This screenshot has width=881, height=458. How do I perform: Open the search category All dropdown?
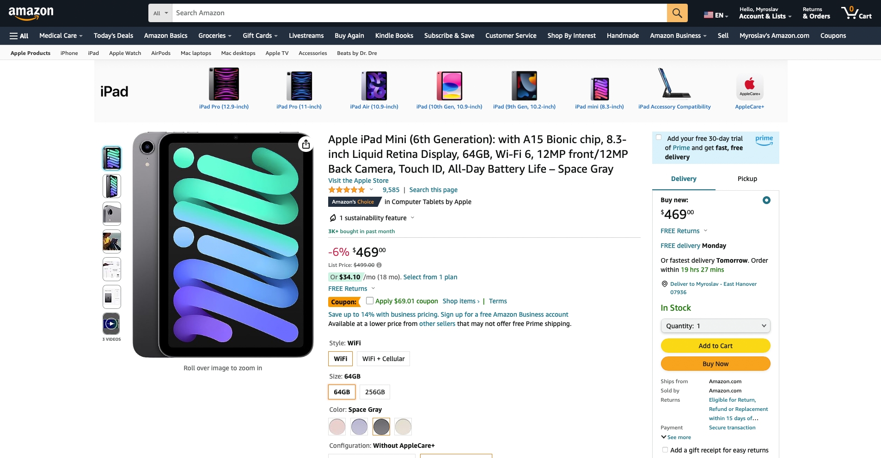[160, 13]
